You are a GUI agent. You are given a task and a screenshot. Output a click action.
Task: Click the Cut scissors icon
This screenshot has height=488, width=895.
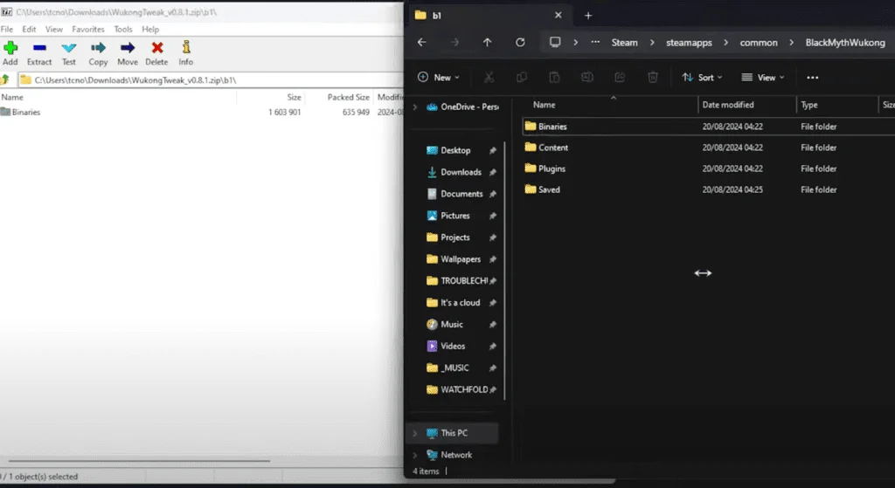point(489,77)
